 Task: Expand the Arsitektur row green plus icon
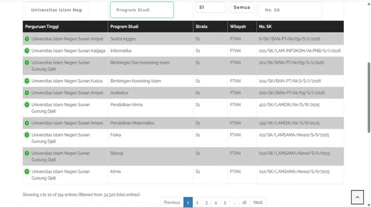coord(27,93)
